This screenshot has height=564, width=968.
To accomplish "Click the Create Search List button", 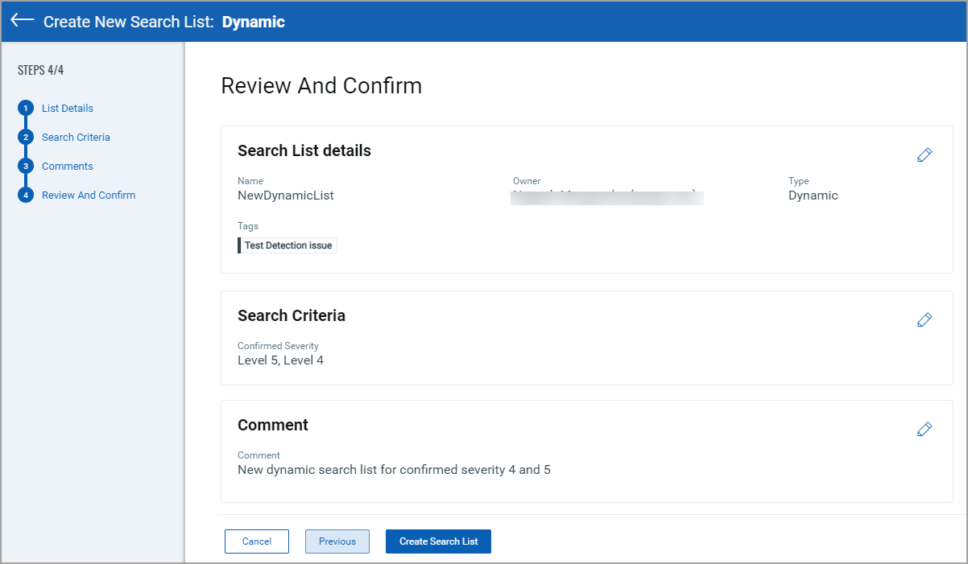I will point(438,541).
